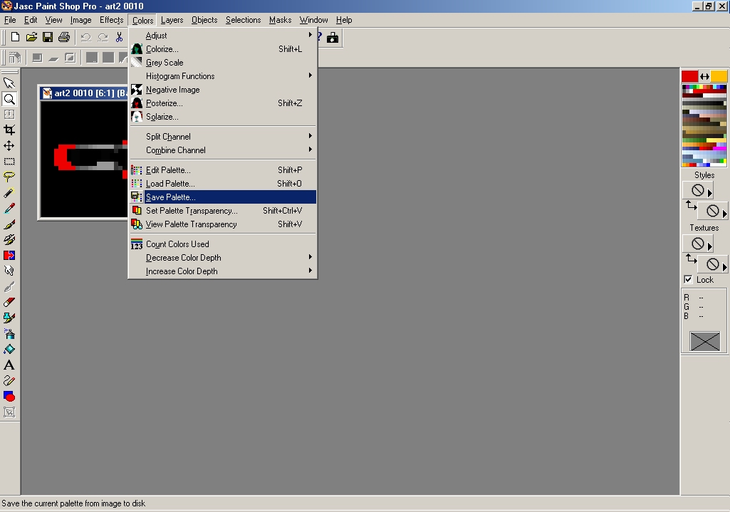Choose Count Colors Used entry
Screen dimensions: 730x512
pyautogui.click(x=222, y=244)
